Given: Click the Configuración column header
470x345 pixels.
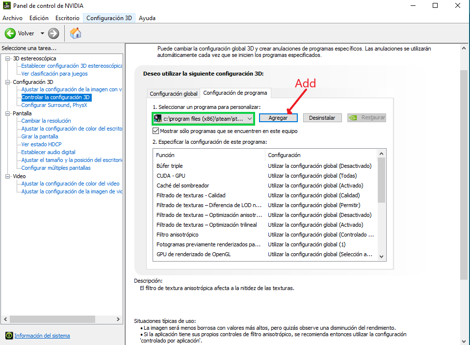Looking at the screenshot, I should point(321,155).
